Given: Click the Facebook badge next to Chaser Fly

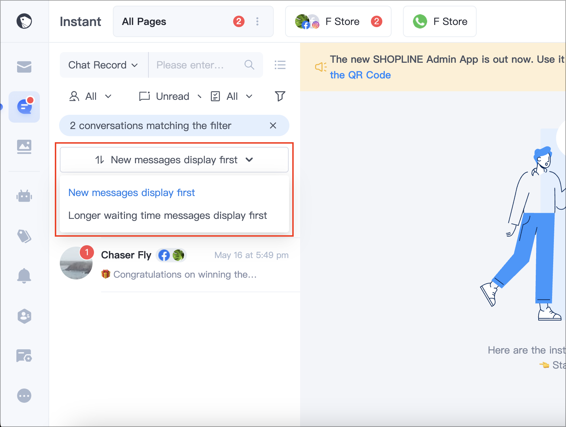Looking at the screenshot, I should tap(164, 255).
